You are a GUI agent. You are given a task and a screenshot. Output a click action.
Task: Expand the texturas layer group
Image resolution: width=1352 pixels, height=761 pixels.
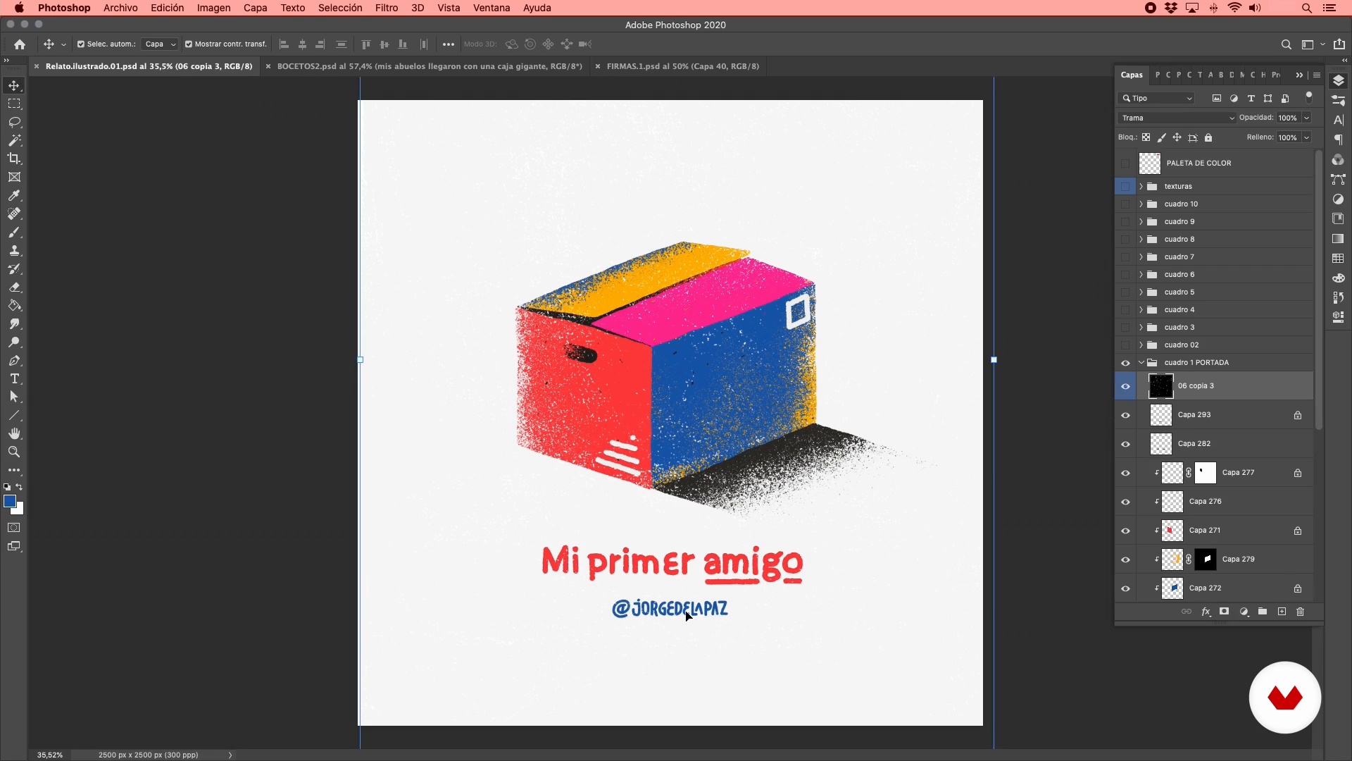point(1141,187)
